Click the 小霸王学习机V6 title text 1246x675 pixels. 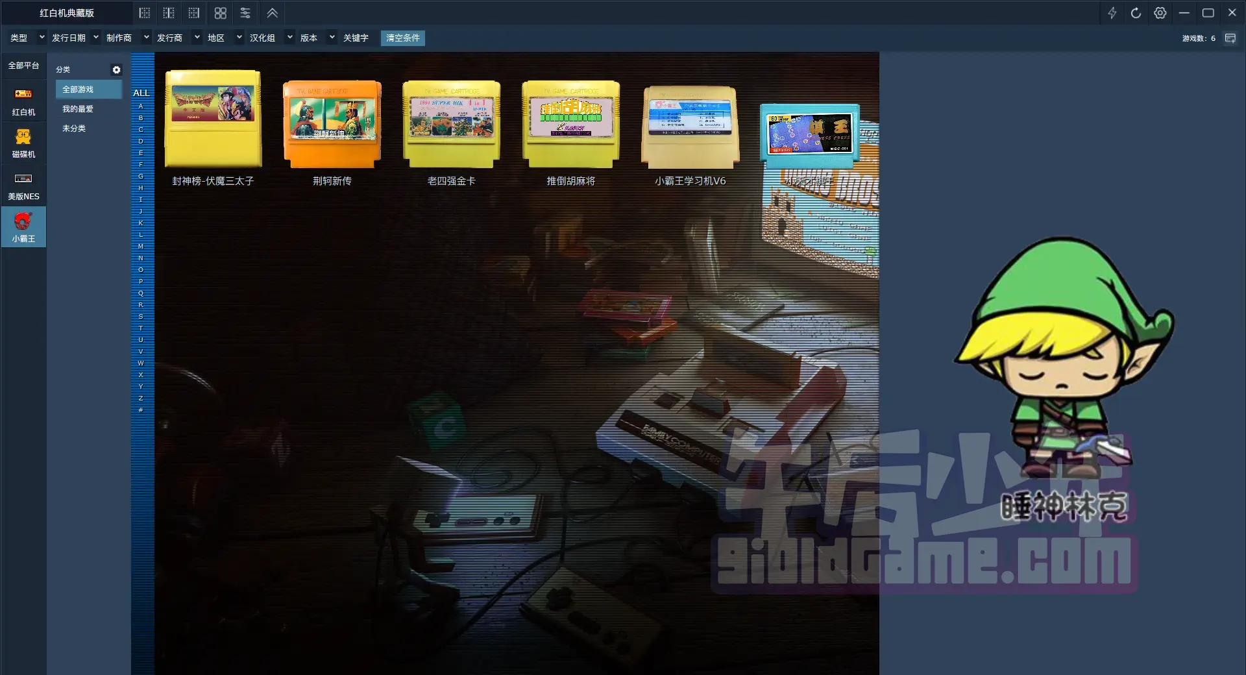[690, 181]
